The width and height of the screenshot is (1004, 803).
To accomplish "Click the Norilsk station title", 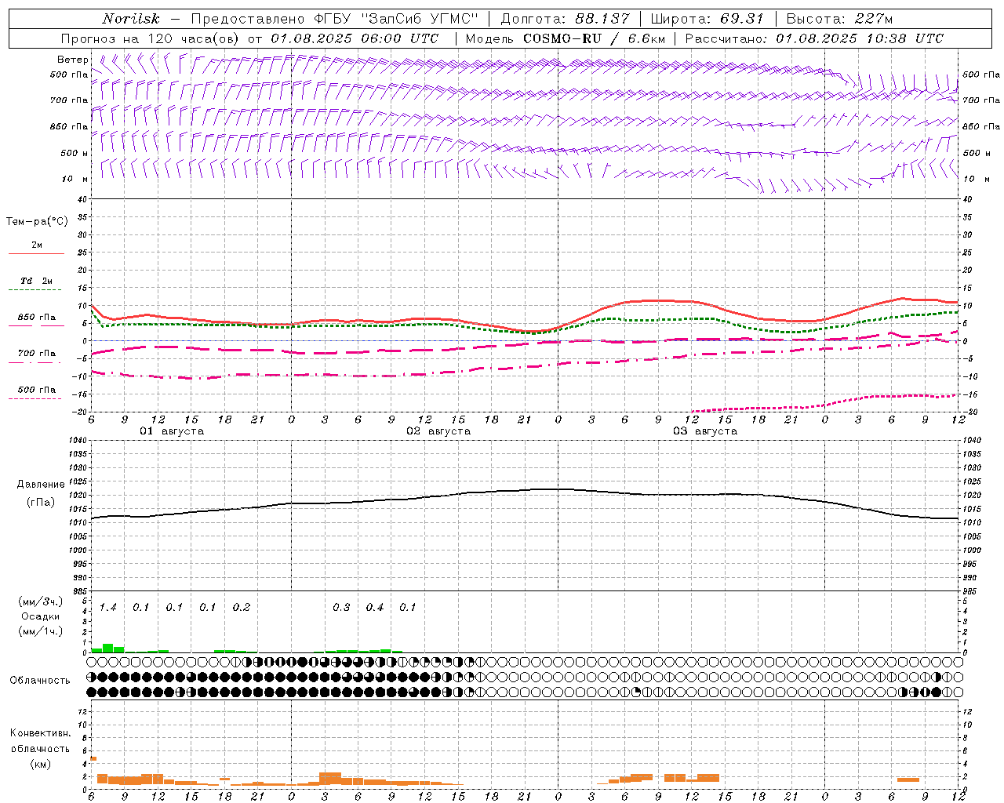I will pos(131,19).
